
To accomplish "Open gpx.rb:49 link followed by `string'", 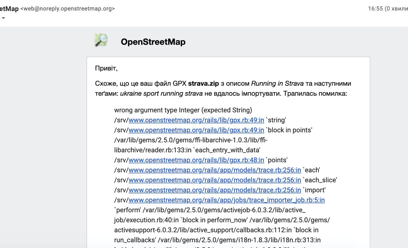I will (x=196, y=120).
